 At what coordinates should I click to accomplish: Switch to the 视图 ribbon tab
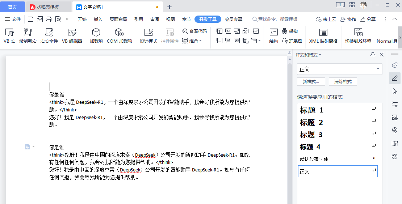[x=171, y=19]
